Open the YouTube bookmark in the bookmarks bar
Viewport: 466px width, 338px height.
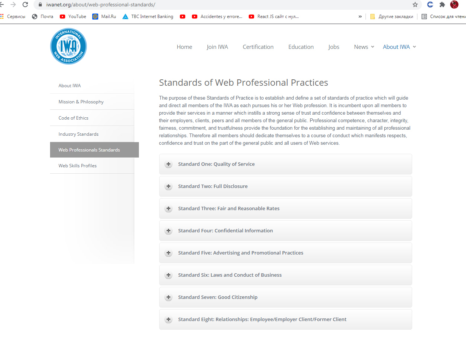[x=73, y=17]
